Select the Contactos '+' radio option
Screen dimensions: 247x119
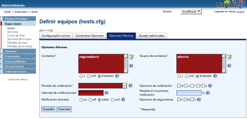click(81, 76)
